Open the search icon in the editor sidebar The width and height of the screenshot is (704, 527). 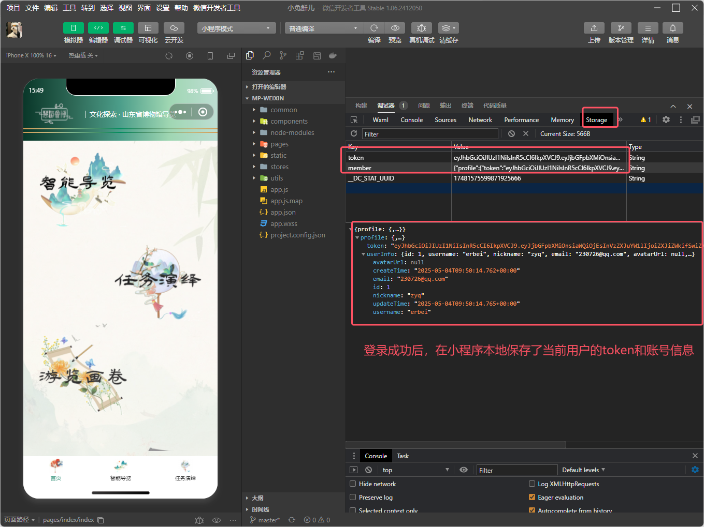(267, 55)
